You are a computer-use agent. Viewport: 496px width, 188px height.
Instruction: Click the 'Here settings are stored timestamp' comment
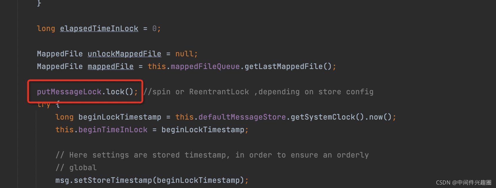(x=212, y=155)
